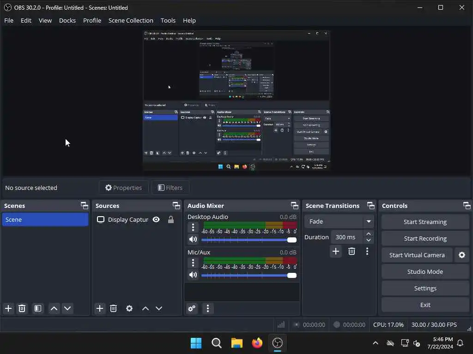Select the Scene item in Scenes list
This screenshot has width=473, height=354.
[x=45, y=219]
